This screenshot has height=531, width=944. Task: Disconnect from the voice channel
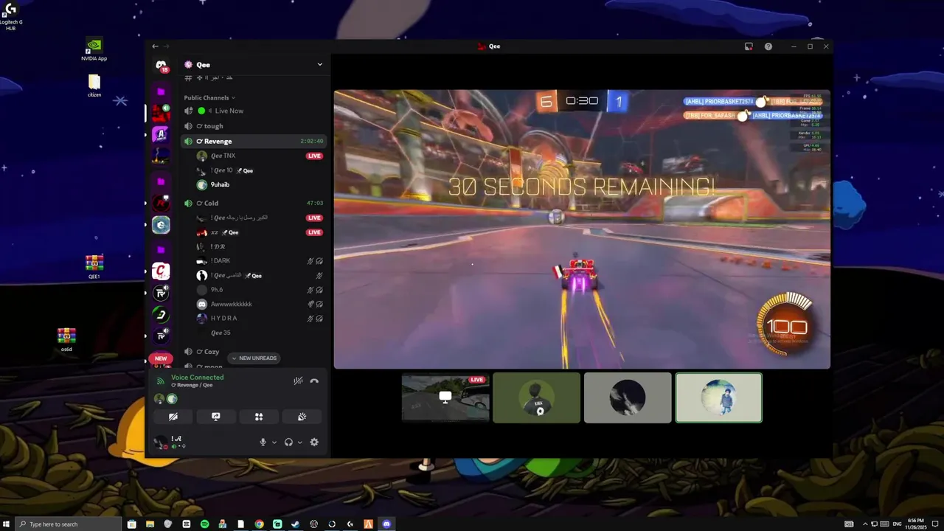point(314,381)
